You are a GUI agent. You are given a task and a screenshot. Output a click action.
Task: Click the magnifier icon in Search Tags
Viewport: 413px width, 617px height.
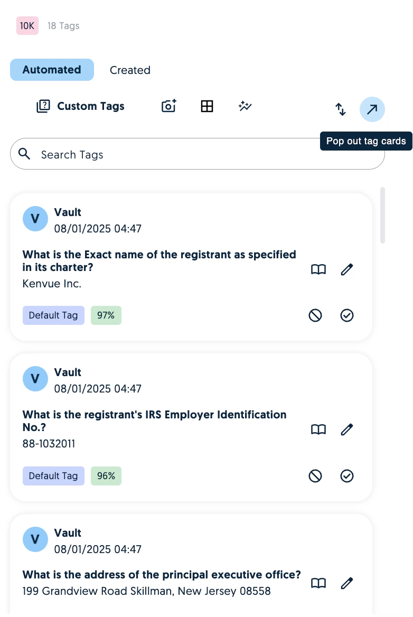tap(24, 154)
